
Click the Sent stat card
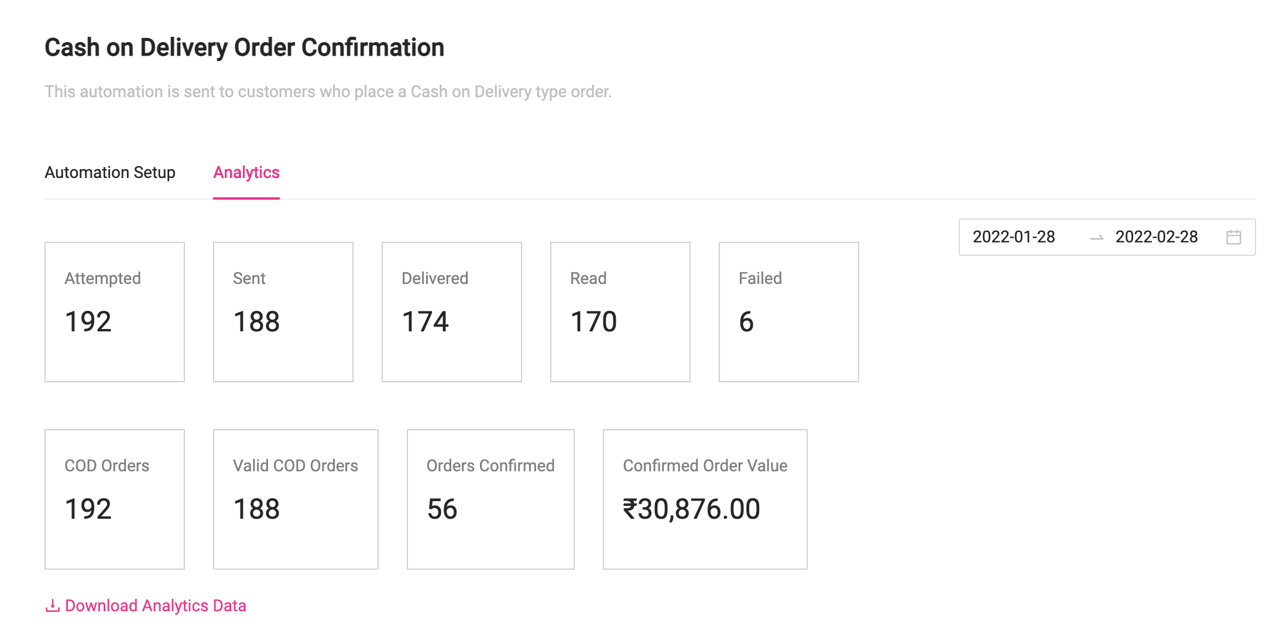click(x=283, y=312)
